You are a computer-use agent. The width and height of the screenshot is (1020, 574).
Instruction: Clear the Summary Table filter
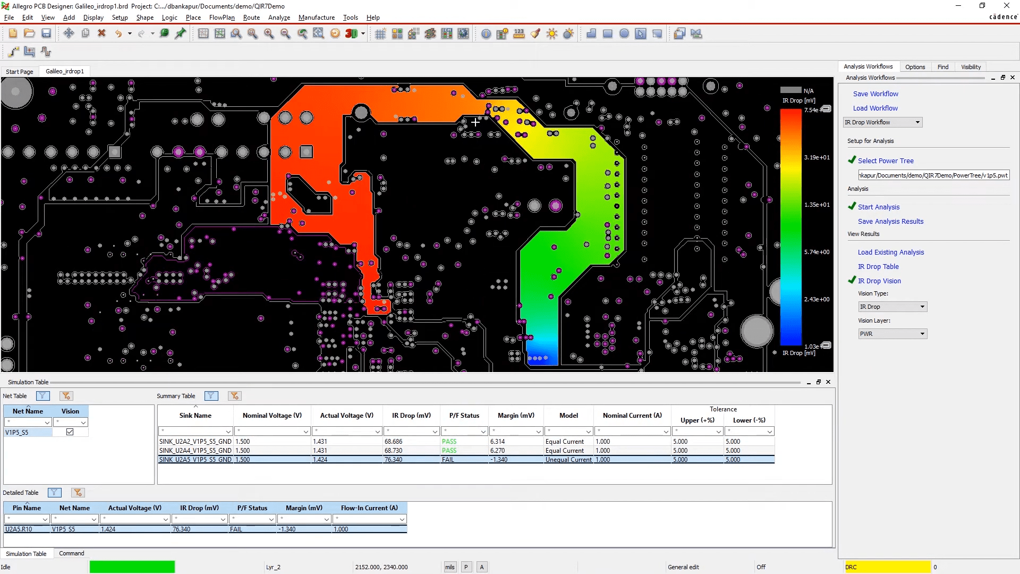point(234,396)
